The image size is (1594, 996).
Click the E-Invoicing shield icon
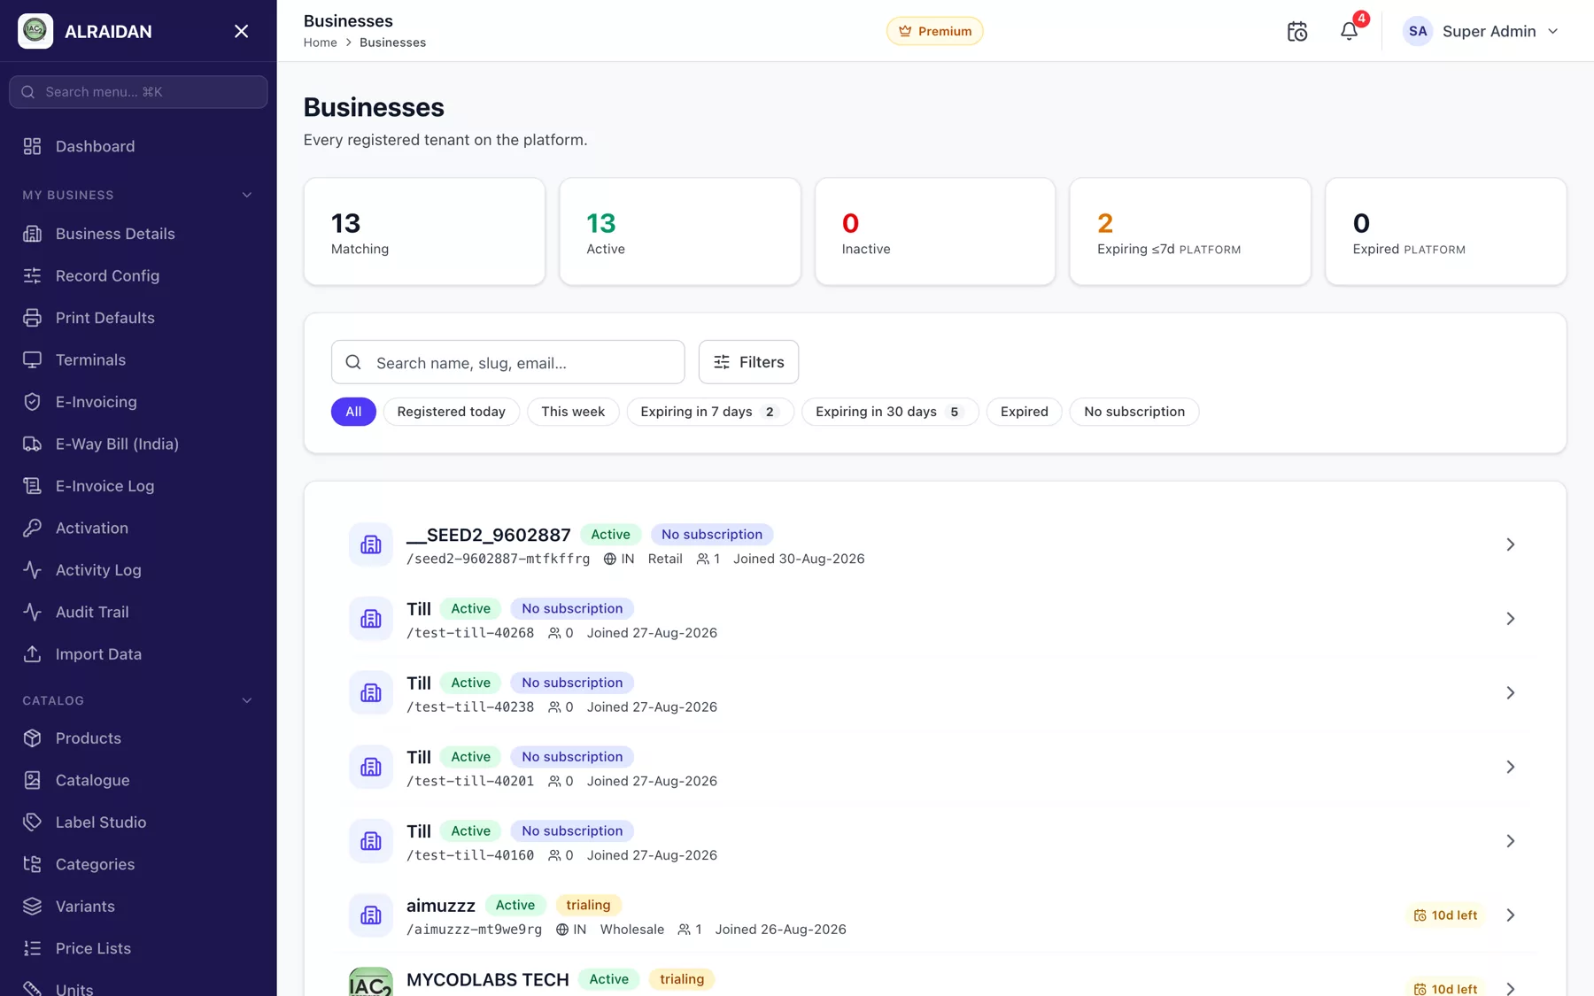tap(33, 402)
